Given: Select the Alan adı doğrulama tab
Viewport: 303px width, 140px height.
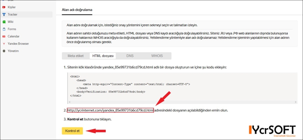Looking at the screenshot, I should coord(77,10).
